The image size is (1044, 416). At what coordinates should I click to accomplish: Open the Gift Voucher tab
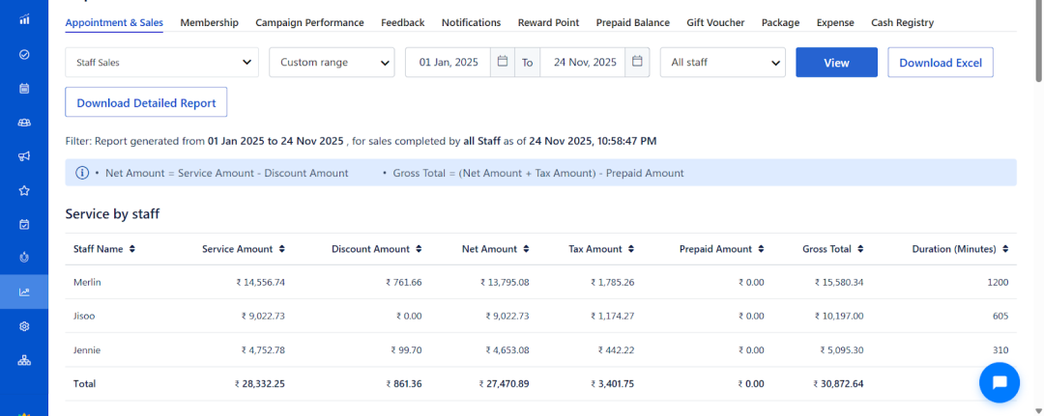coord(715,22)
